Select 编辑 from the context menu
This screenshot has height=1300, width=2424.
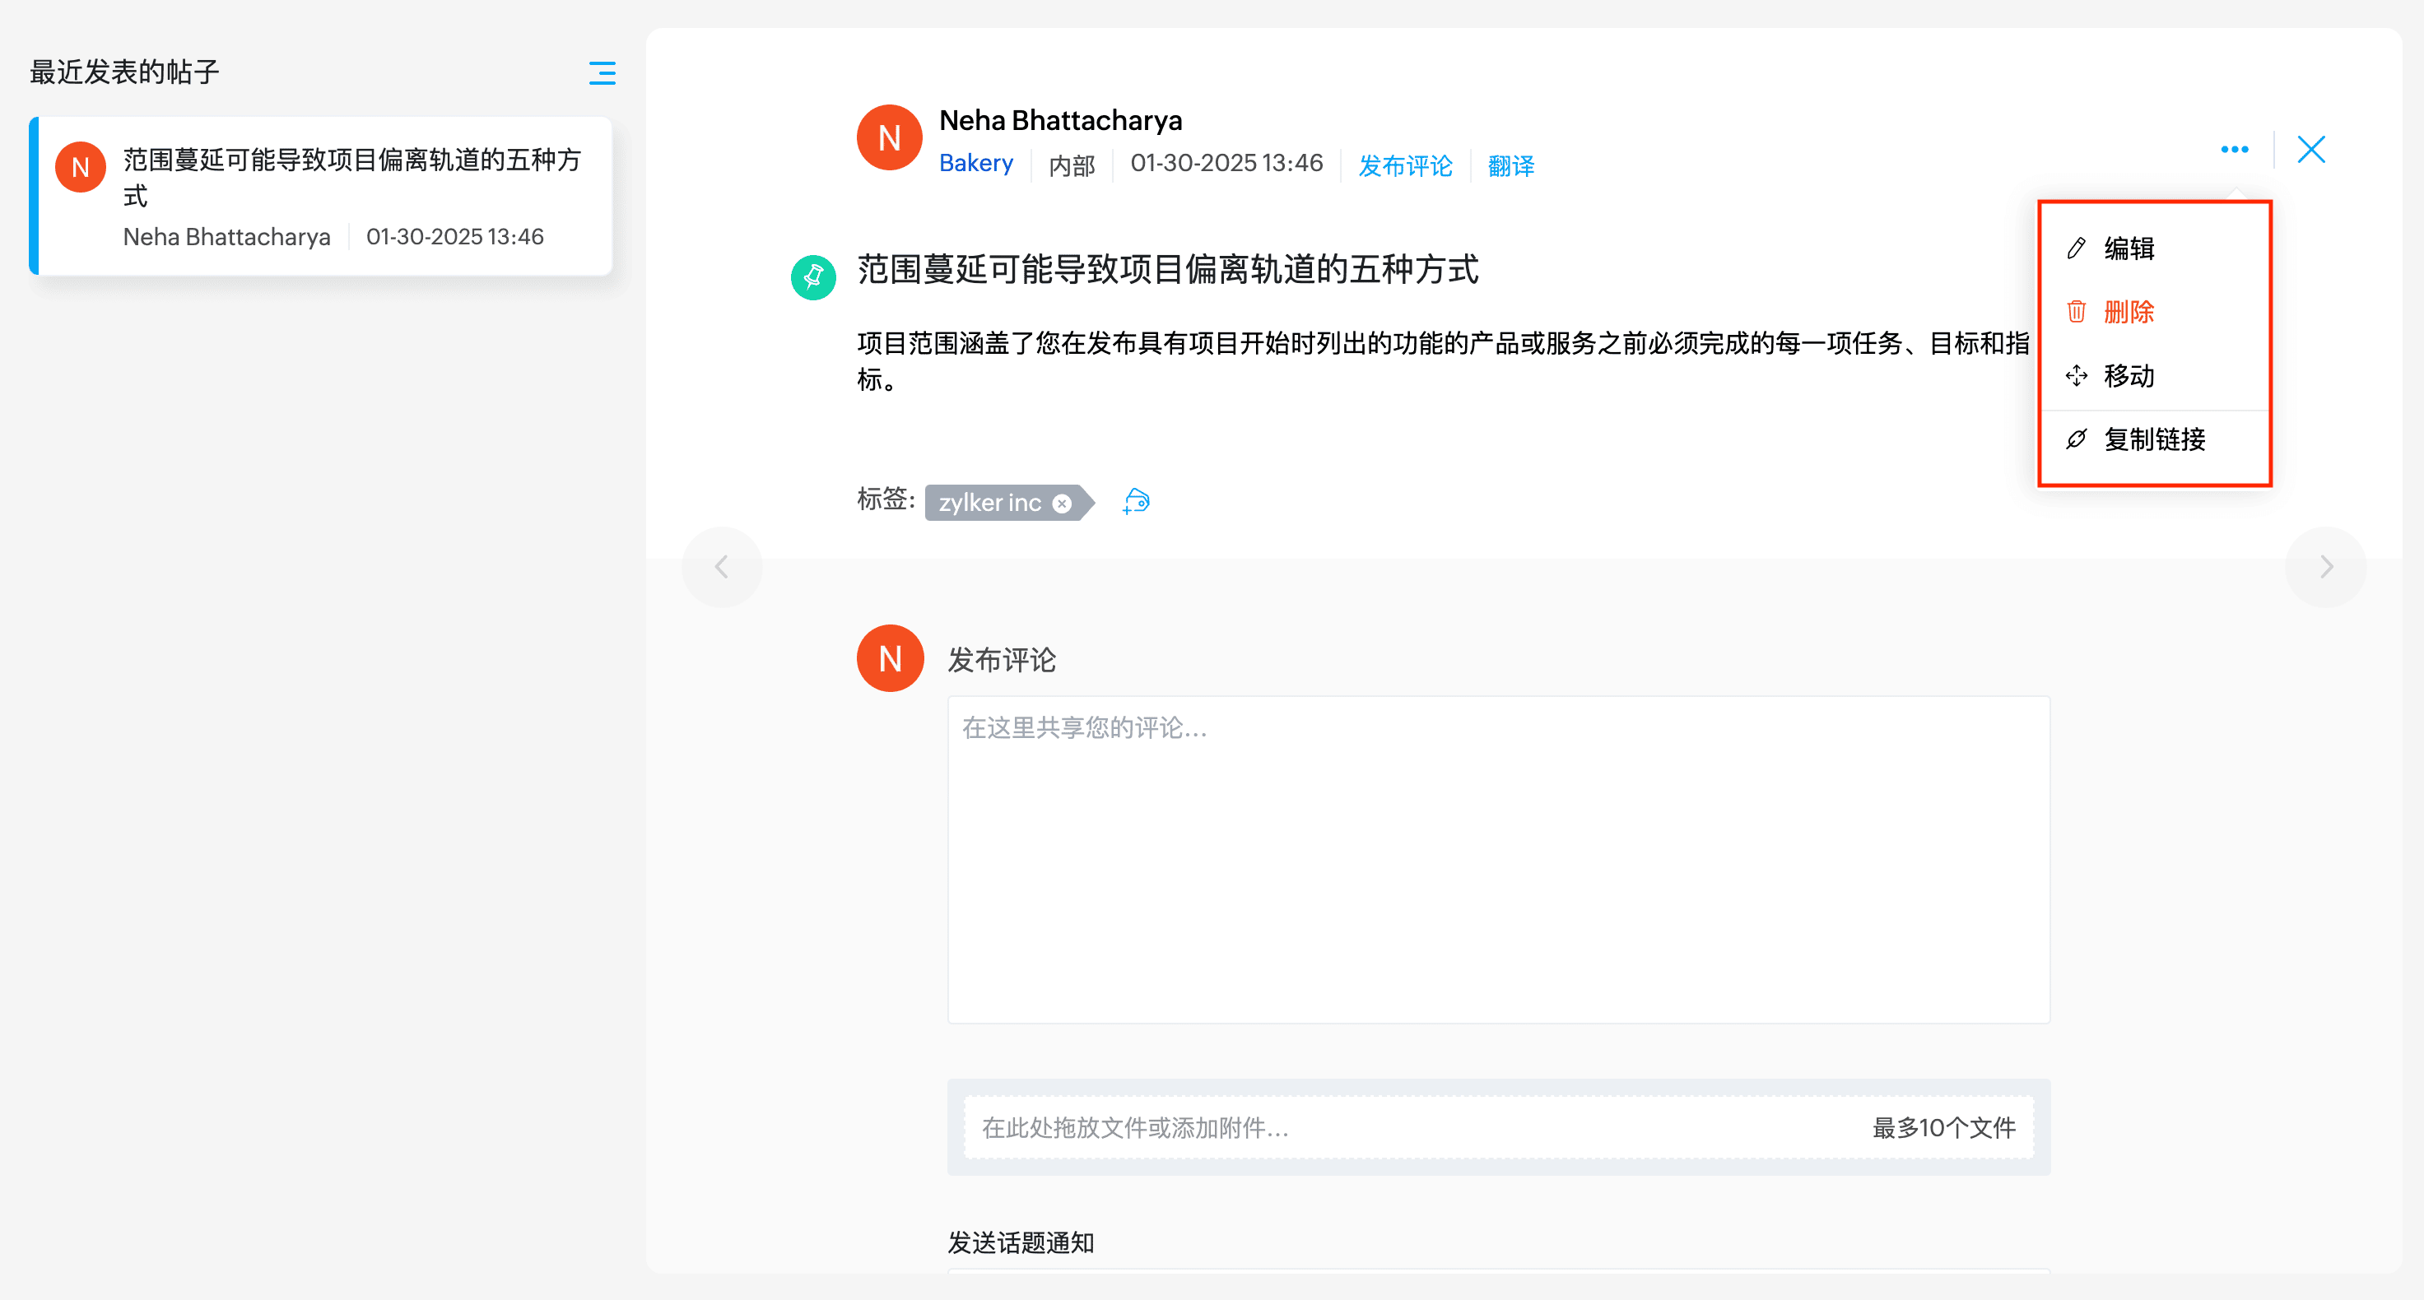pyautogui.click(x=2129, y=248)
